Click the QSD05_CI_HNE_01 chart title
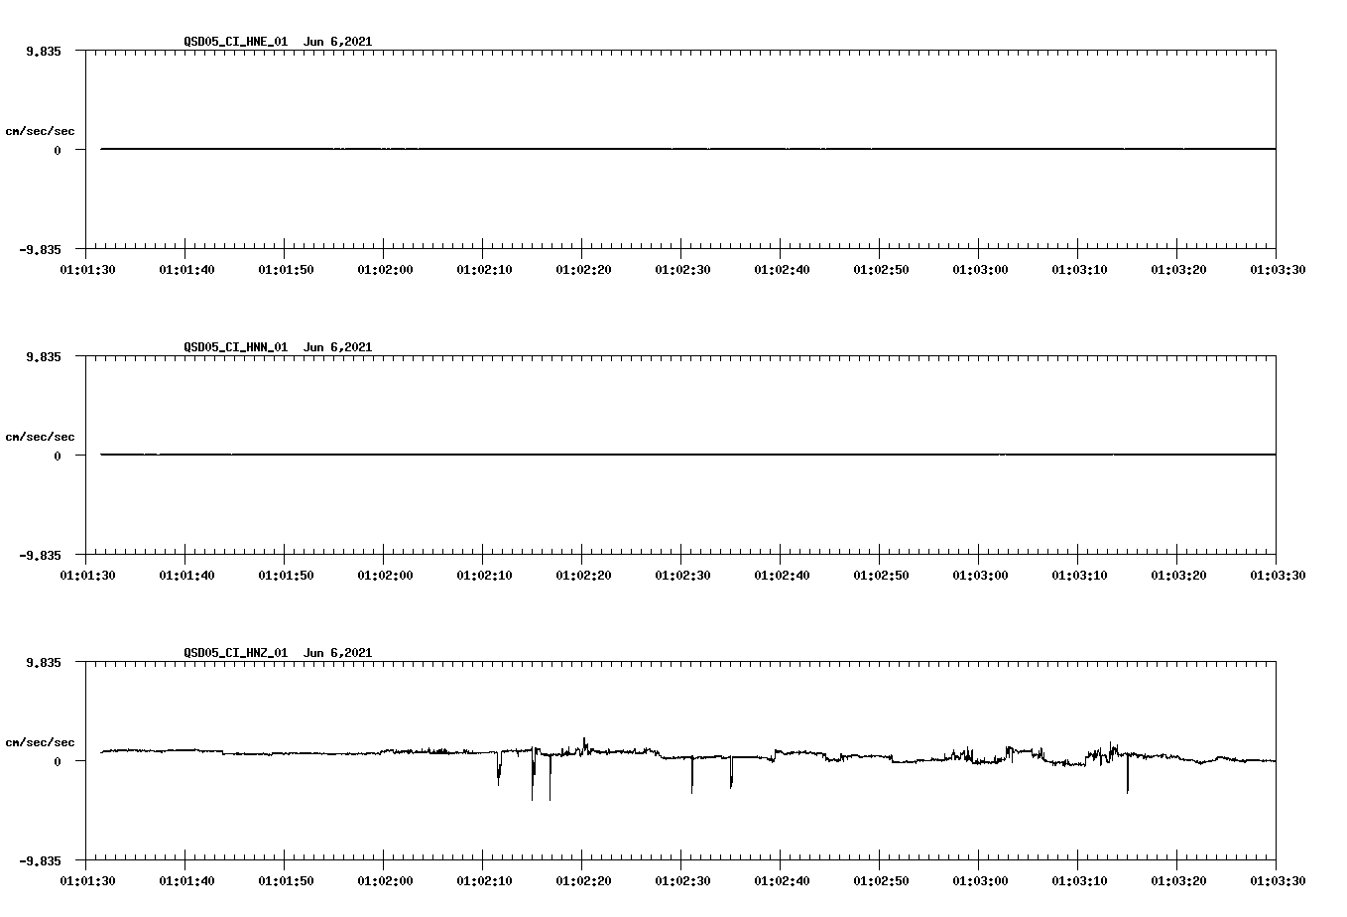The height and width of the screenshot is (917, 1347). click(278, 42)
